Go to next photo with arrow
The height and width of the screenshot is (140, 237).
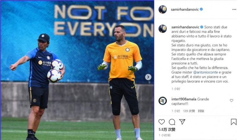148,77
